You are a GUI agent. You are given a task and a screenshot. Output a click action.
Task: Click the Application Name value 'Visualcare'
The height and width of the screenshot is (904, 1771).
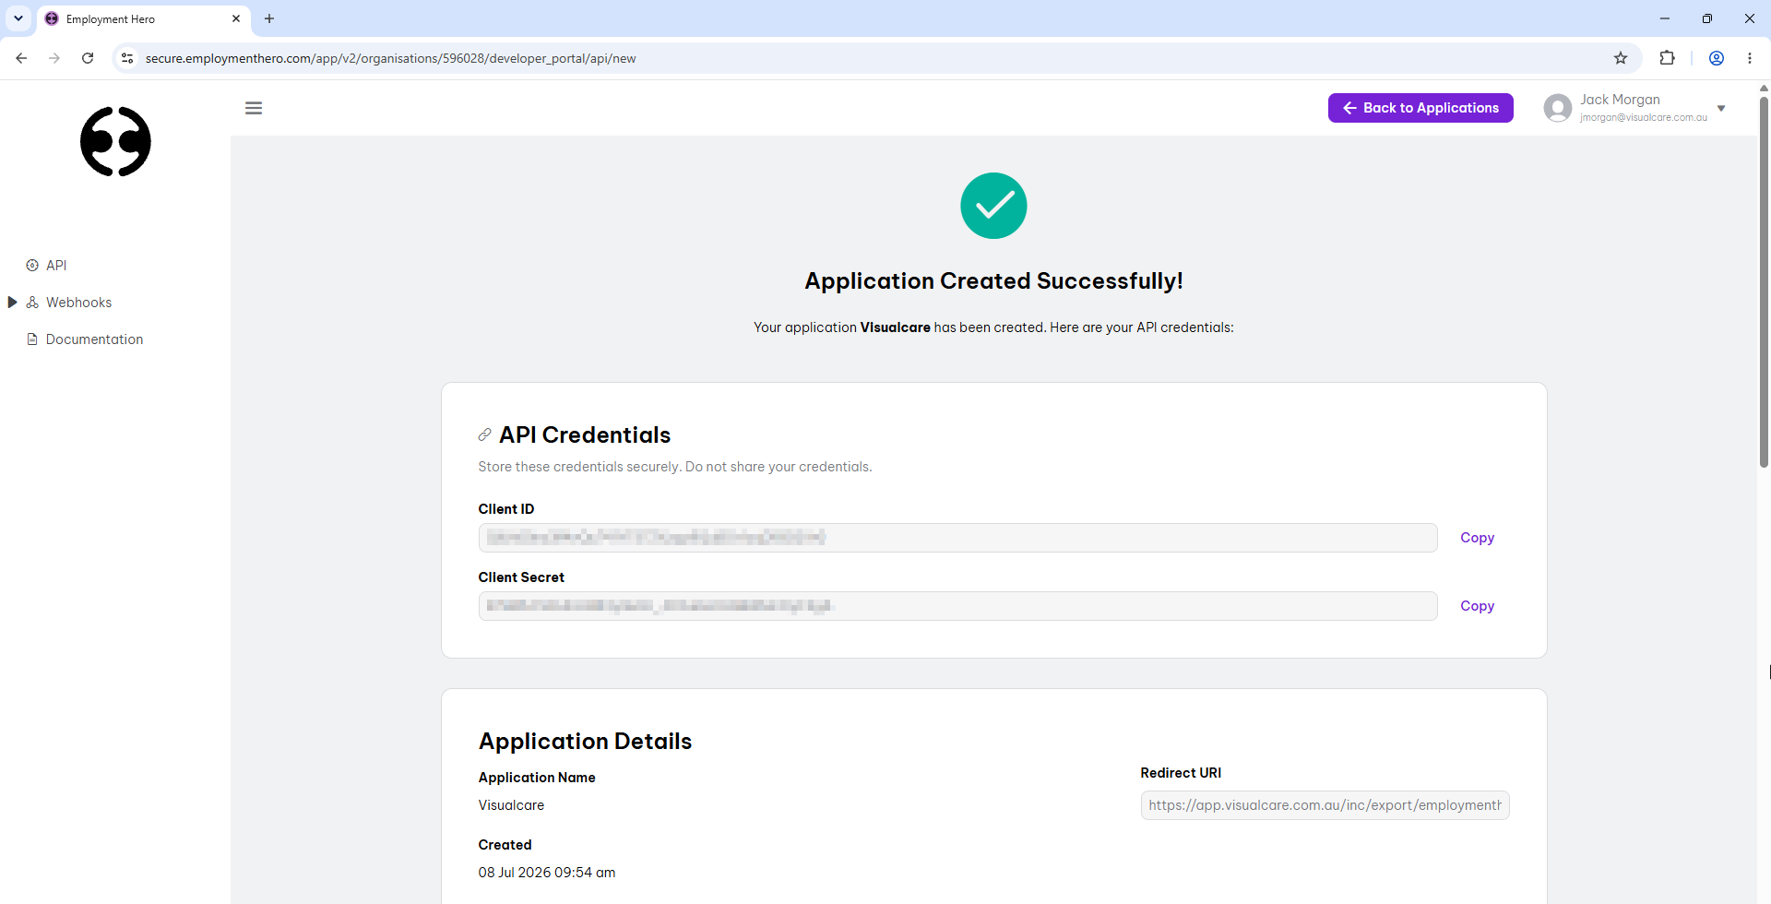[x=511, y=805]
